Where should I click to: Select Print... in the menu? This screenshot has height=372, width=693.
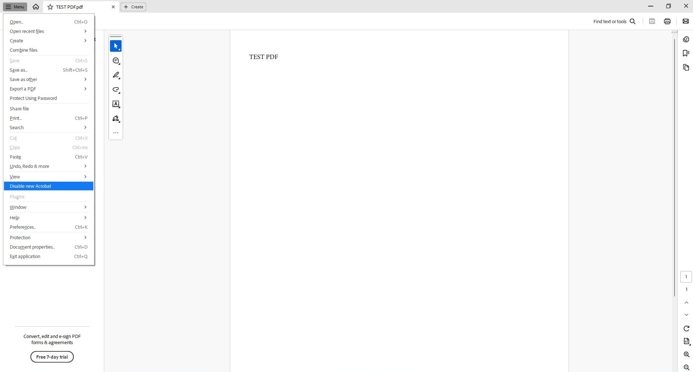click(x=48, y=118)
